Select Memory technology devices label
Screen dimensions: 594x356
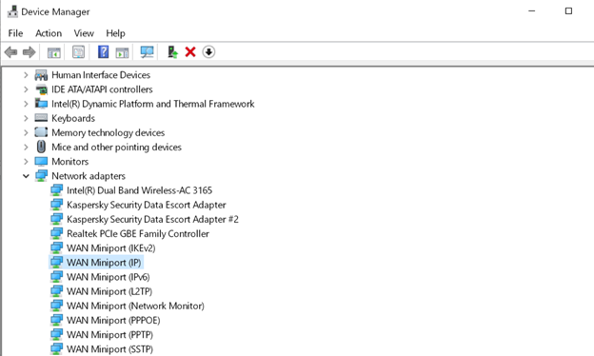click(108, 132)
